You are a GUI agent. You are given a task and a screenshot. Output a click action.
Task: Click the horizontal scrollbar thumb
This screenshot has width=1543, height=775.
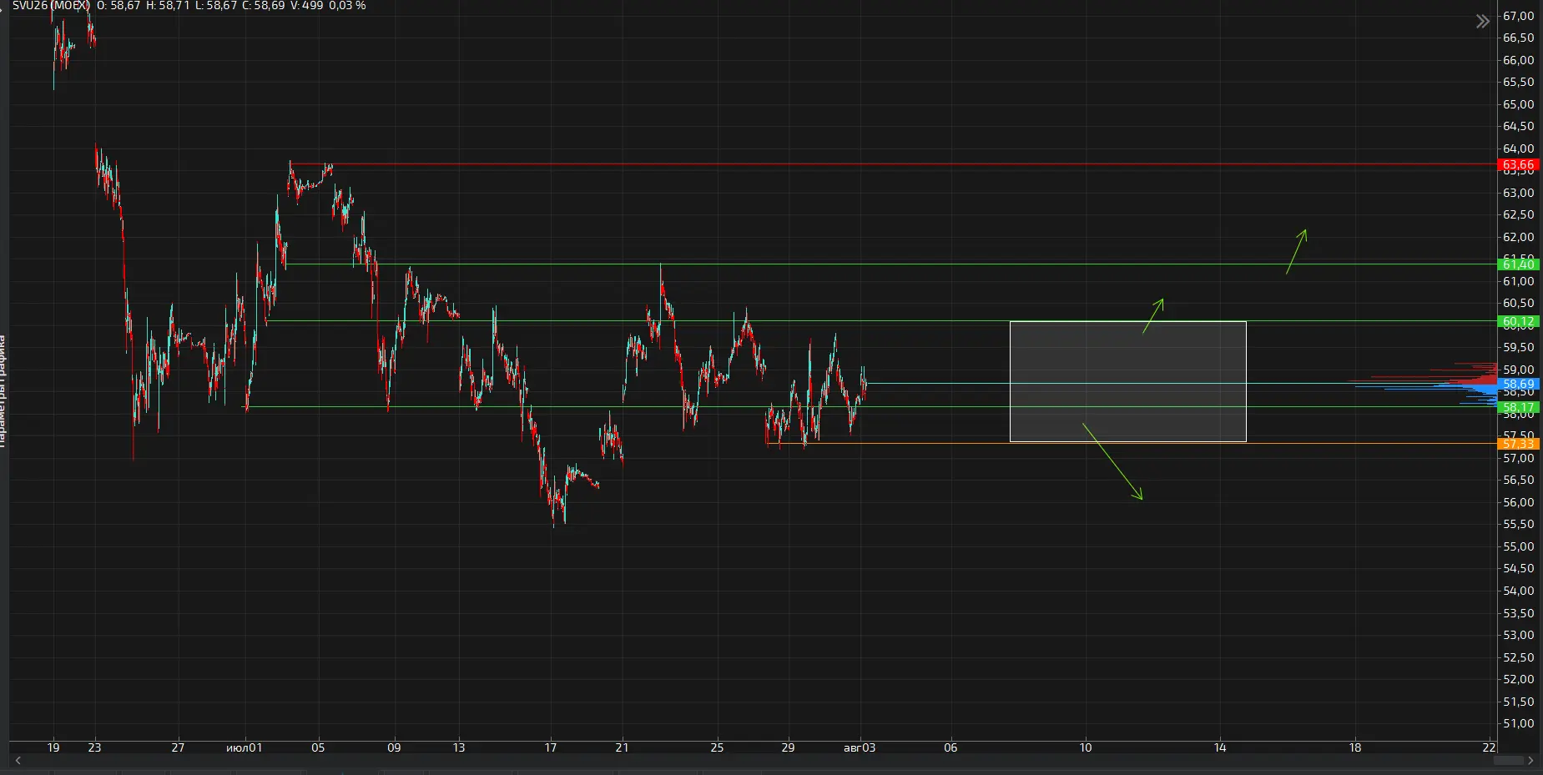point(1508,761)
